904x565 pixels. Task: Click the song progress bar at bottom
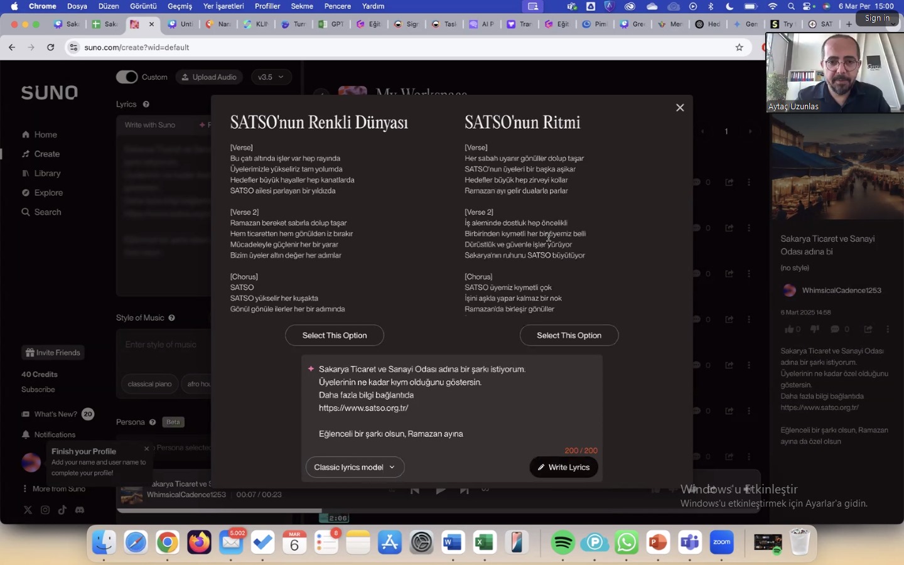pos(220,510)
